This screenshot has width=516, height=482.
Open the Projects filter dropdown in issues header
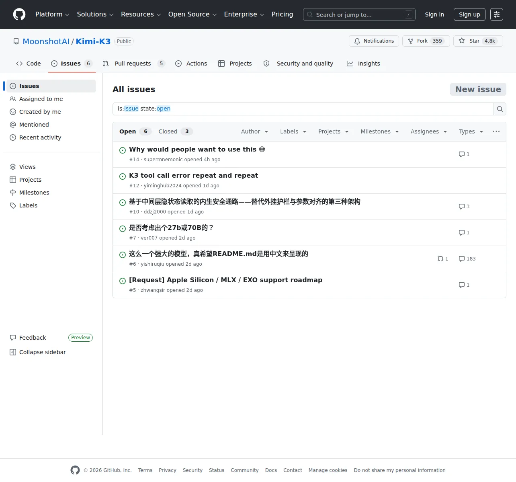tap(334, 131)
